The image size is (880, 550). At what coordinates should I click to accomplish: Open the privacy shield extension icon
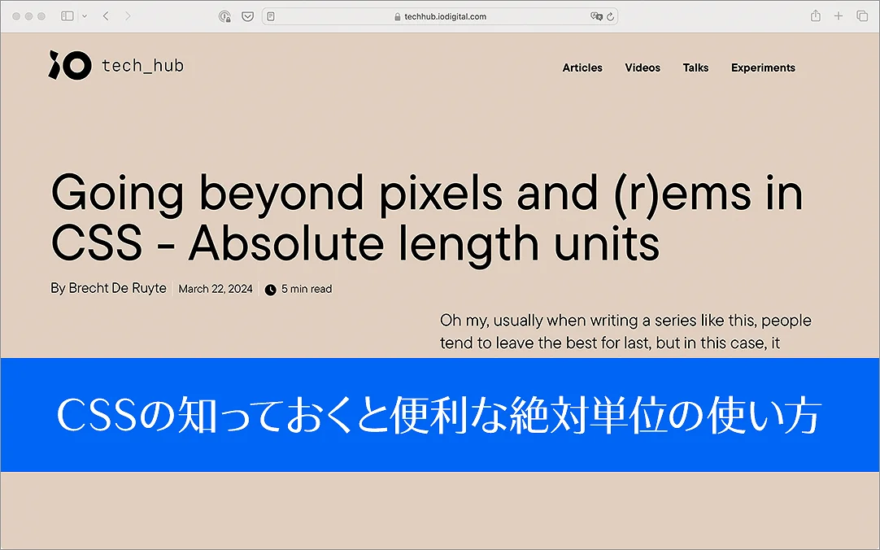(x=224, y=16)
